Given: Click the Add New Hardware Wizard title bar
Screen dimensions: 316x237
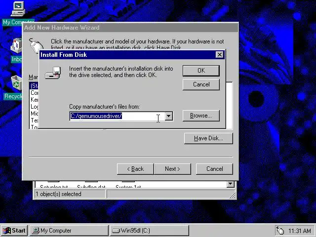Looking at the screenshot, I should tap(130, 28).
